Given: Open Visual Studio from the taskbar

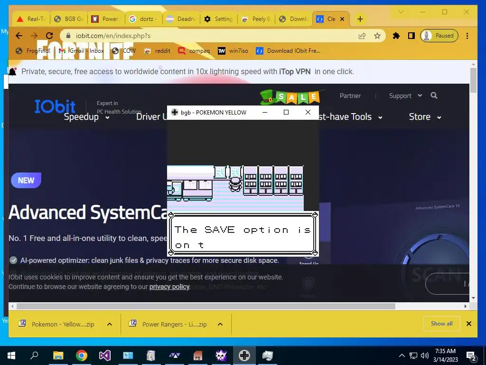Looking at the screenshot, I should point(105,355).
